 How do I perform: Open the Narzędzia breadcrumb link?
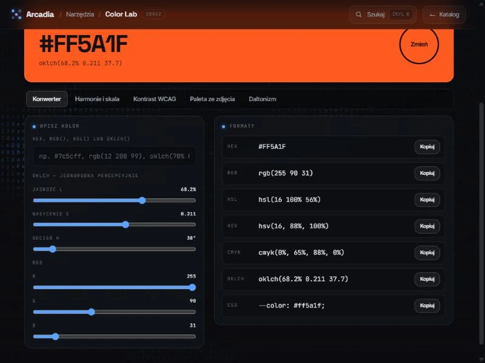[x=80, y=15]
